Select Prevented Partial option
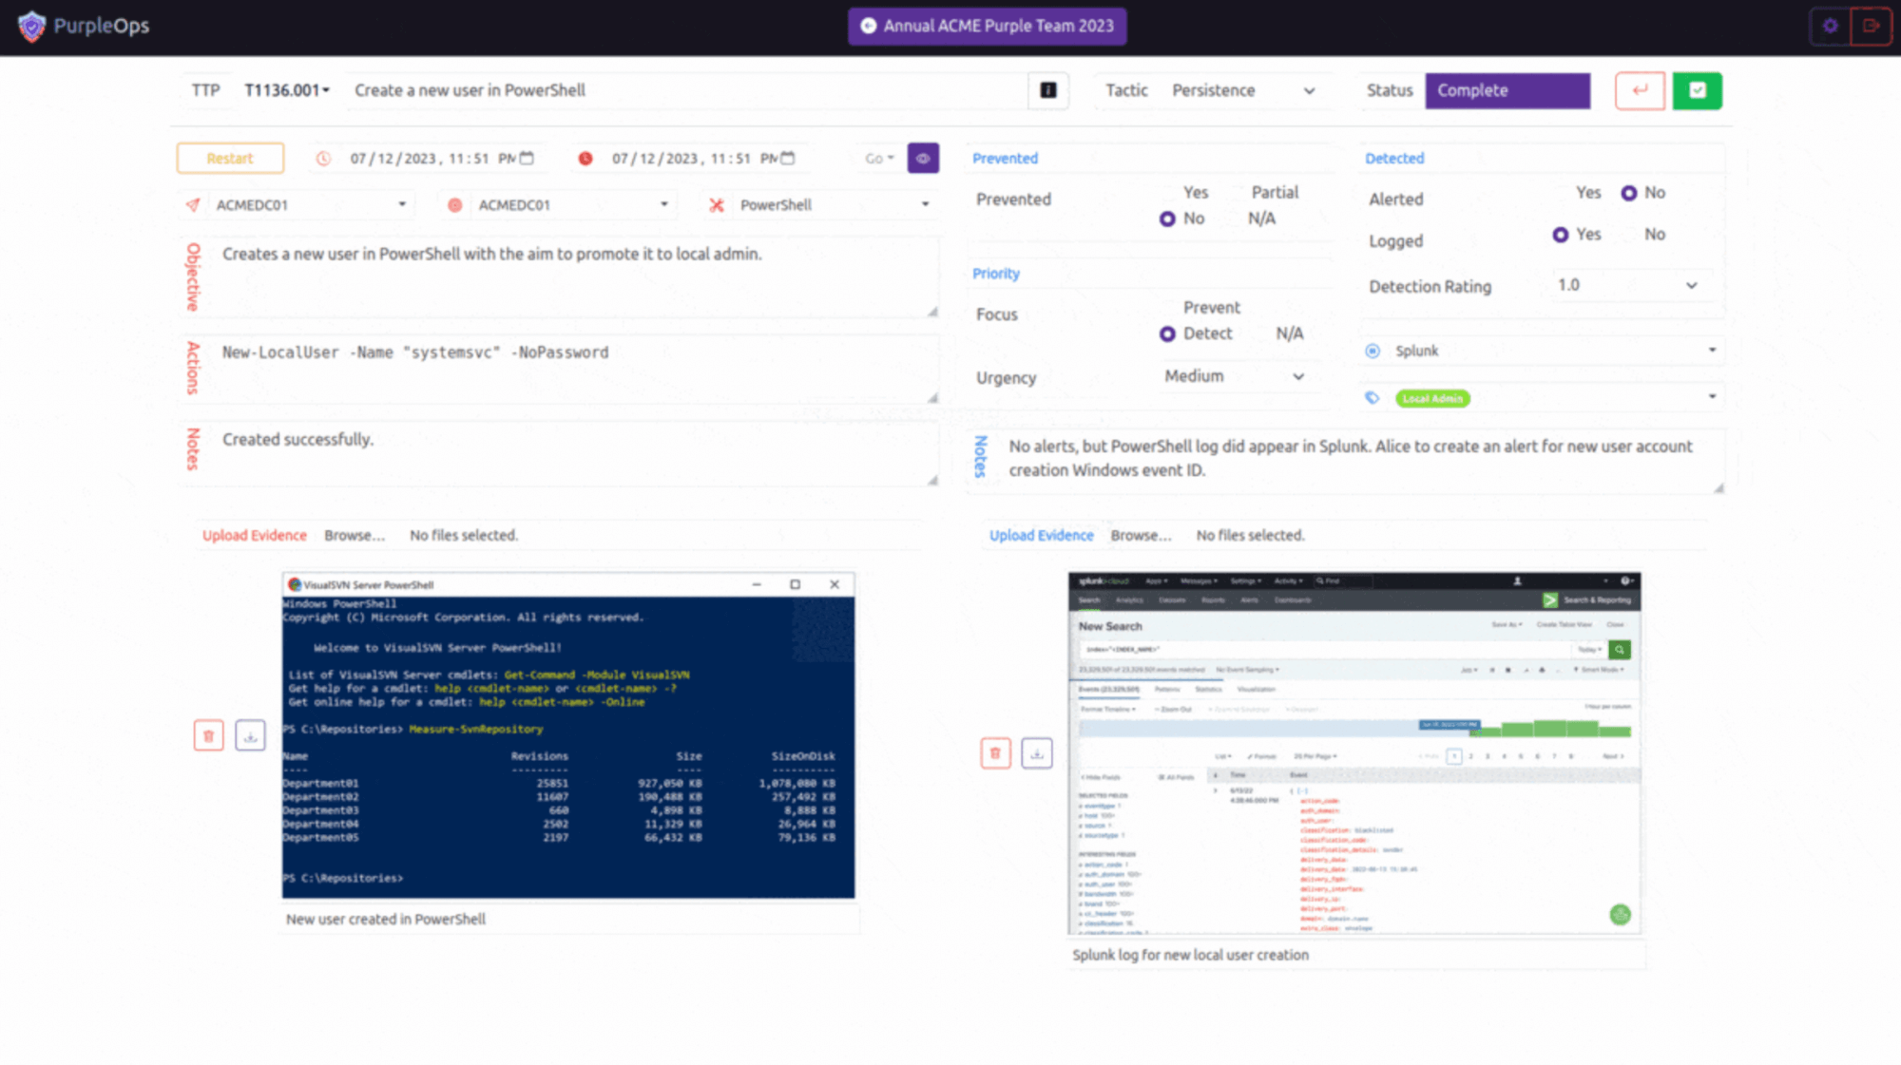 coord(1275,192)
